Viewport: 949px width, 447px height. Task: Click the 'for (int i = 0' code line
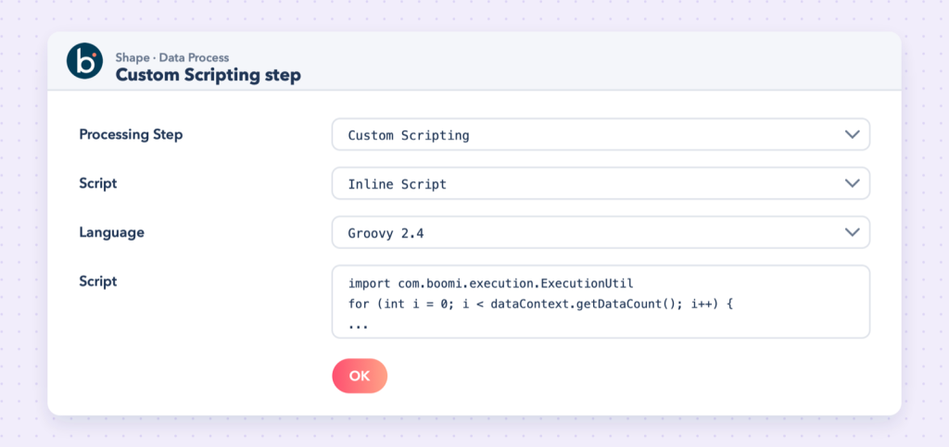540,304
